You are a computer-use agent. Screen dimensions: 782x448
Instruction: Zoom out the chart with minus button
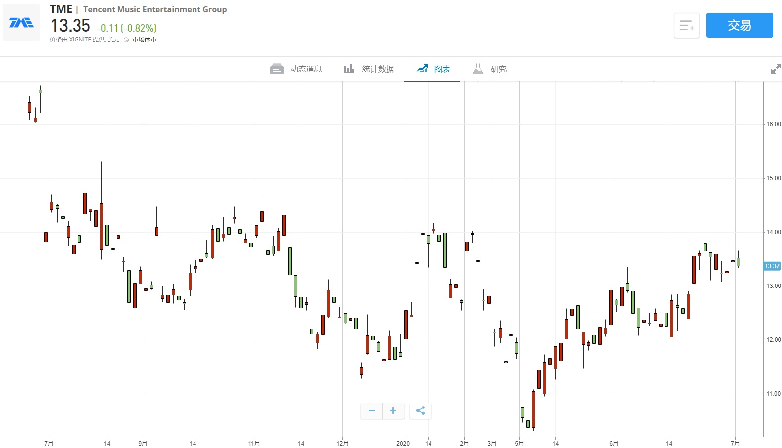pyautogui.click(x=372, y=411)
